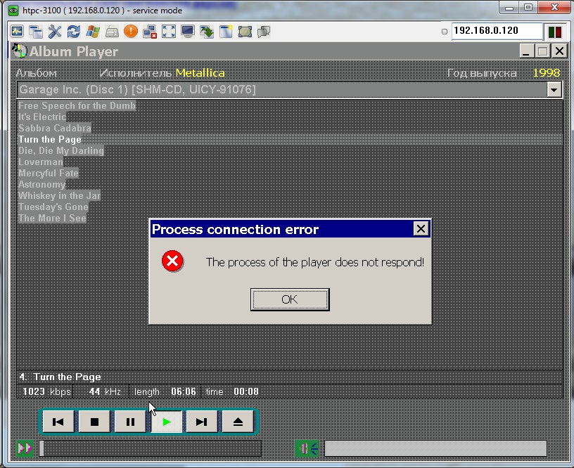Select track It's Electric

point(42,117)
